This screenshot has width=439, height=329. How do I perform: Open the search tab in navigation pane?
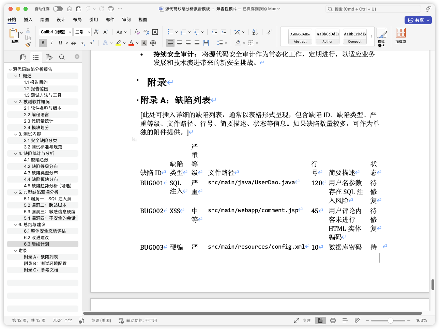(62, 57)
